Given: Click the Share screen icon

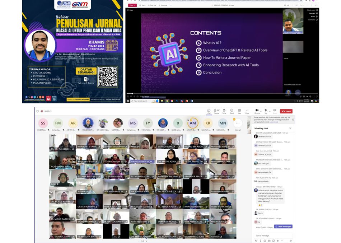Looking at the screenshot, I should tap(275, 111).
